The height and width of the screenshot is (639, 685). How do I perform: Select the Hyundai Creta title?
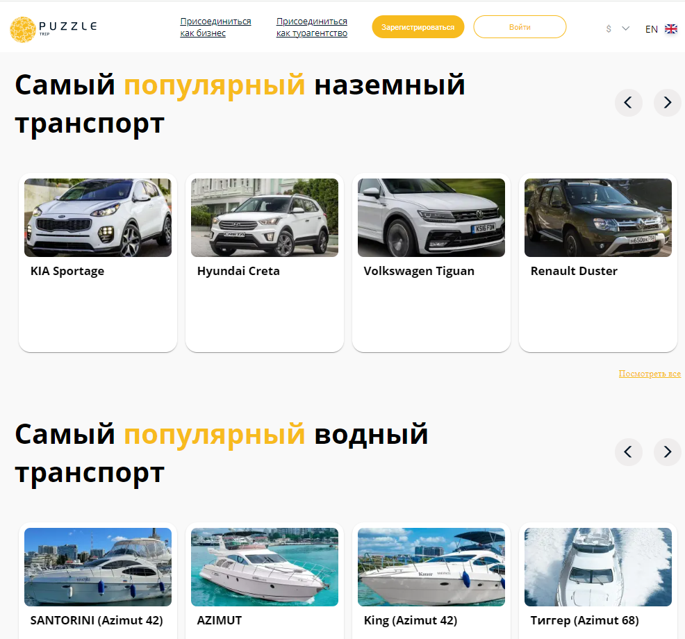tap(238, 272)
